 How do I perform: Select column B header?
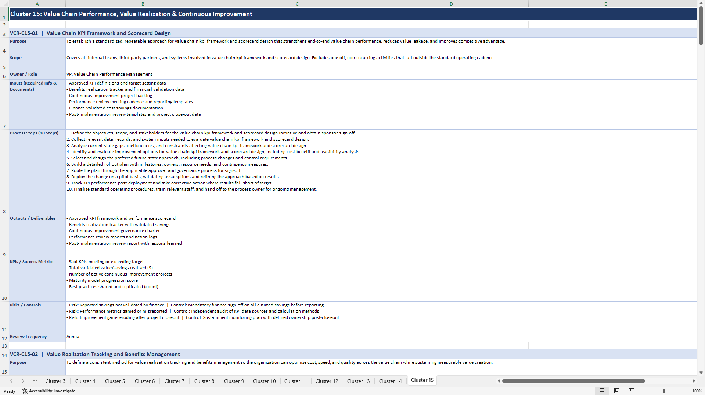143,4
